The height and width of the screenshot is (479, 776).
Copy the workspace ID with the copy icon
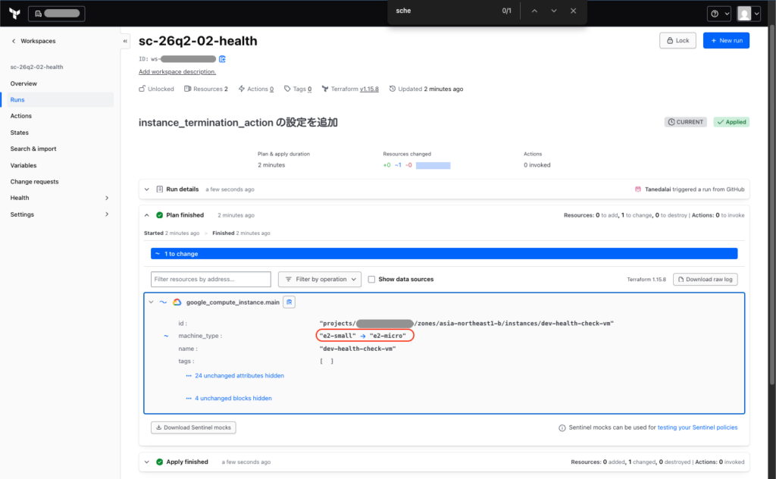[x=222, y=59]
